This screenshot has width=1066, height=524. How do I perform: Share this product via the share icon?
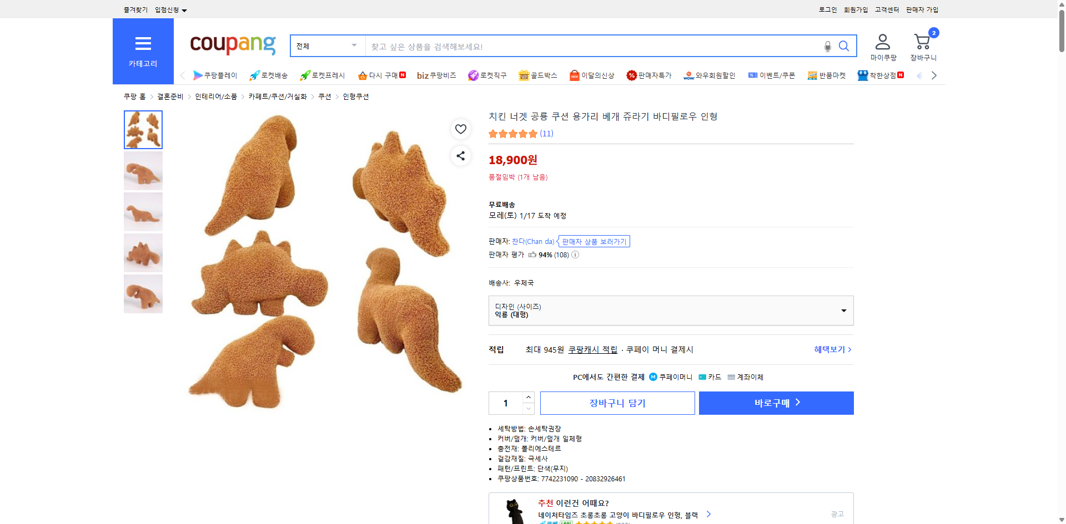point(460,156)
